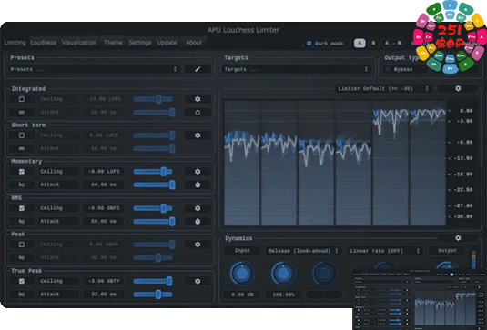Open the RMS ceiling settings gear

(x=198, y=208)
